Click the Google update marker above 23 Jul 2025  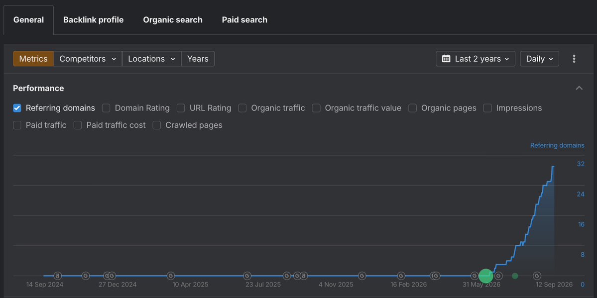[x=247, y=276]
